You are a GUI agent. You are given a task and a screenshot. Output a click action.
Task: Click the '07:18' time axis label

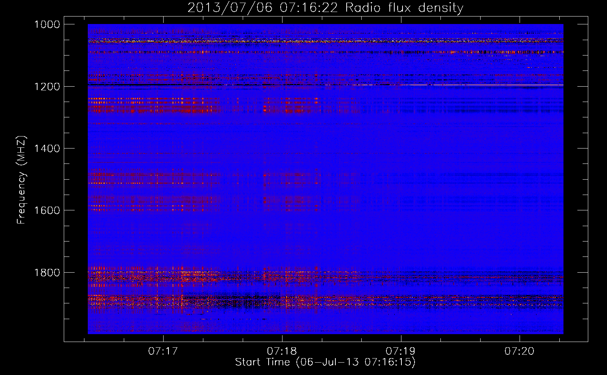pos(282,351)
